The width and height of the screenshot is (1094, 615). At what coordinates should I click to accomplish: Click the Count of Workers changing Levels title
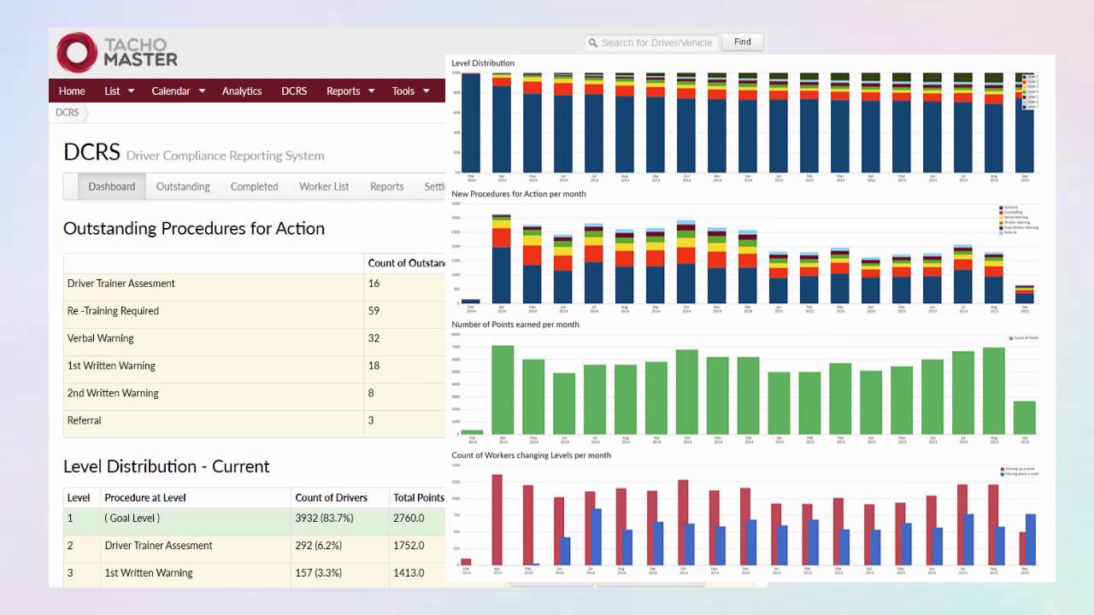(532, 455)
